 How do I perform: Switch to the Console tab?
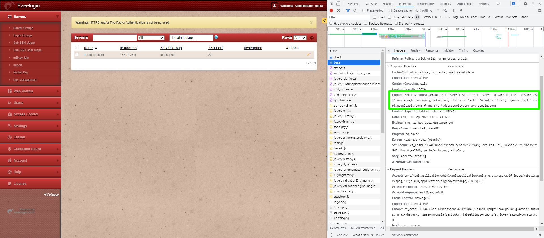371,4
